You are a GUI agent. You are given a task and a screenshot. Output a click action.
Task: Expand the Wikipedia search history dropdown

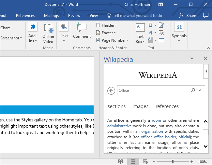(x=200, y=90)
